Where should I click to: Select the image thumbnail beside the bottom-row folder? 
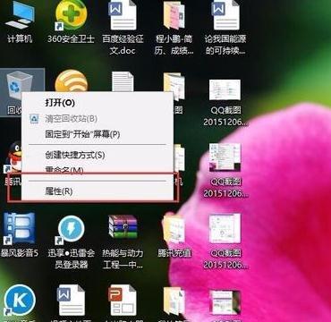click(225, 301)
